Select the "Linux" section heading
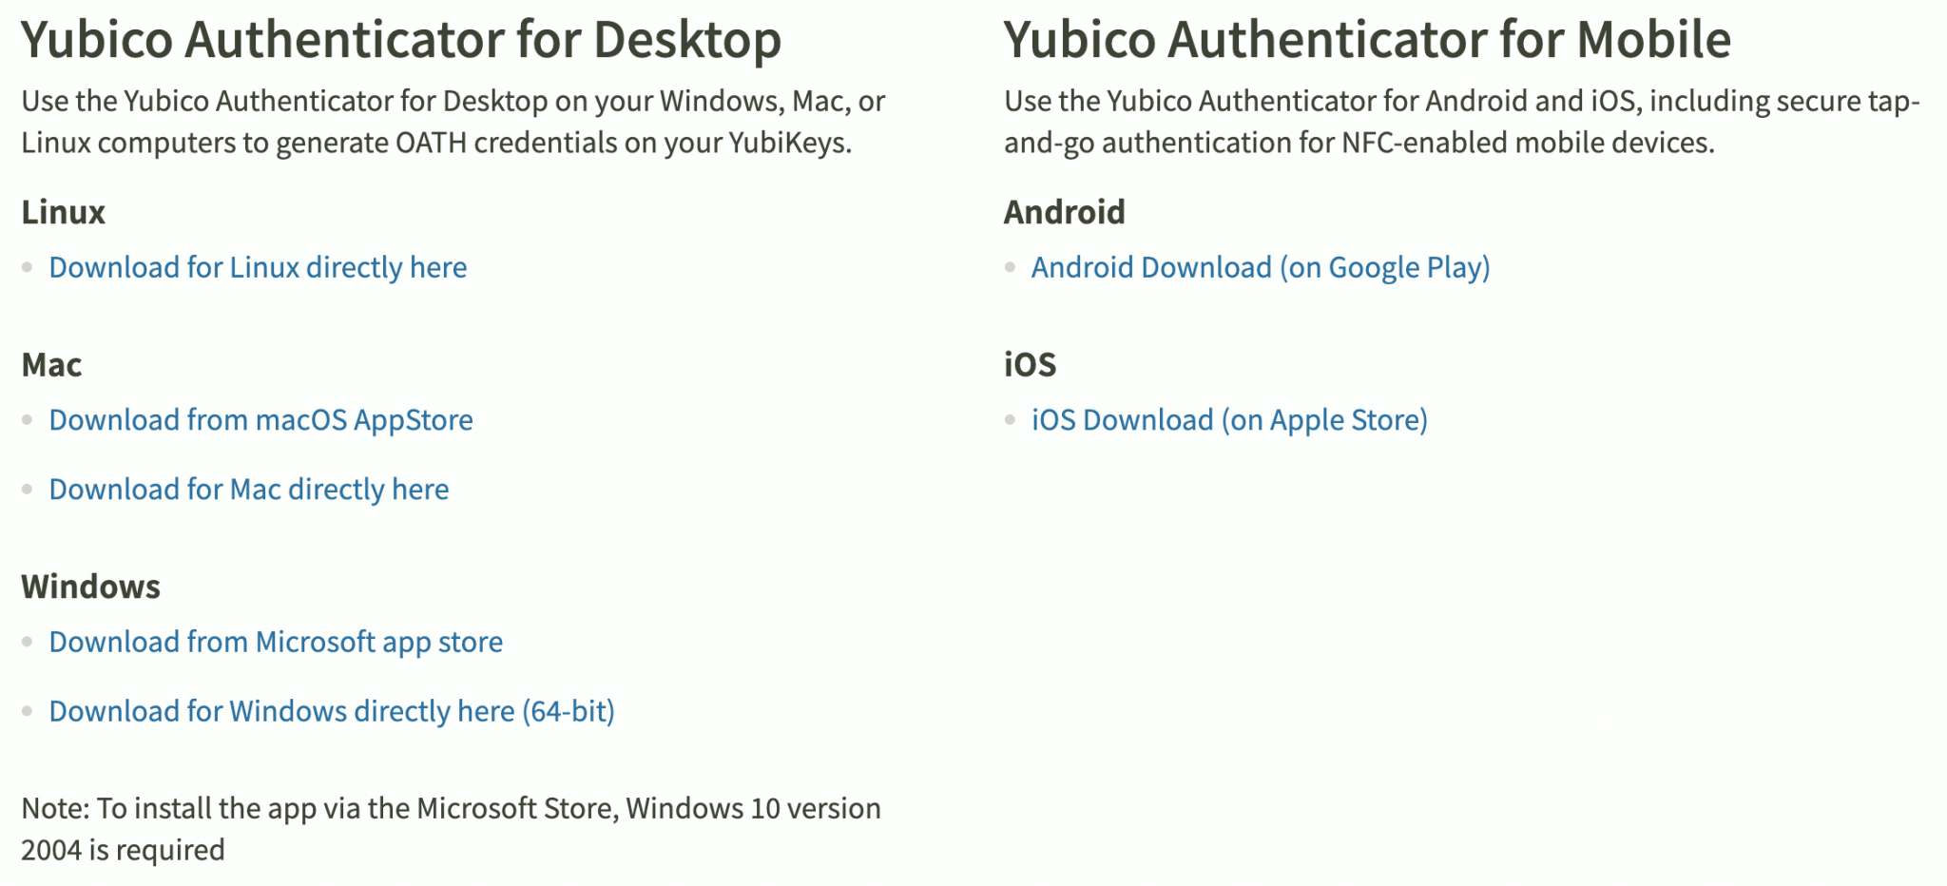The height and width of the screenshot is (886, 1947). point(63,212)
